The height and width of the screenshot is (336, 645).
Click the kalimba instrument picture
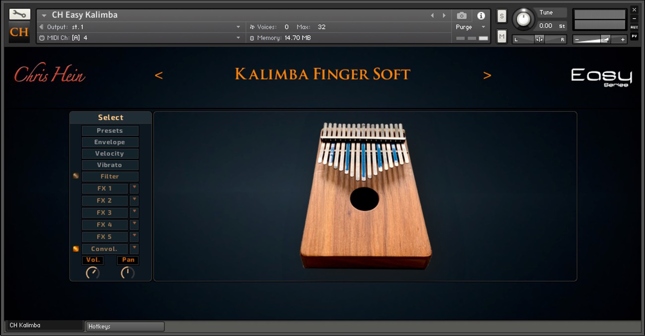[366, 196]
